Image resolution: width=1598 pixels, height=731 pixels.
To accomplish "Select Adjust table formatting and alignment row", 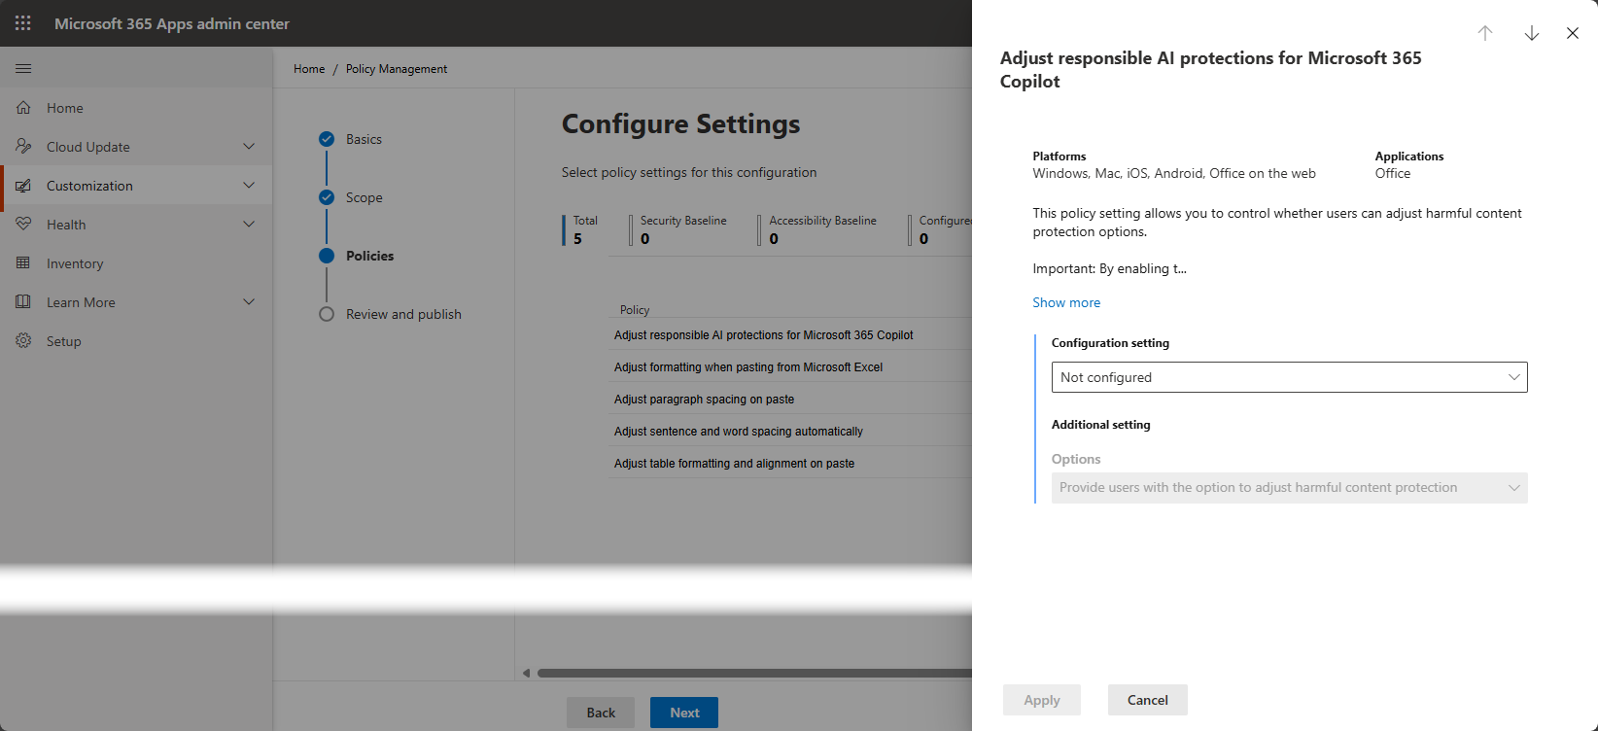I will [790, 463].
